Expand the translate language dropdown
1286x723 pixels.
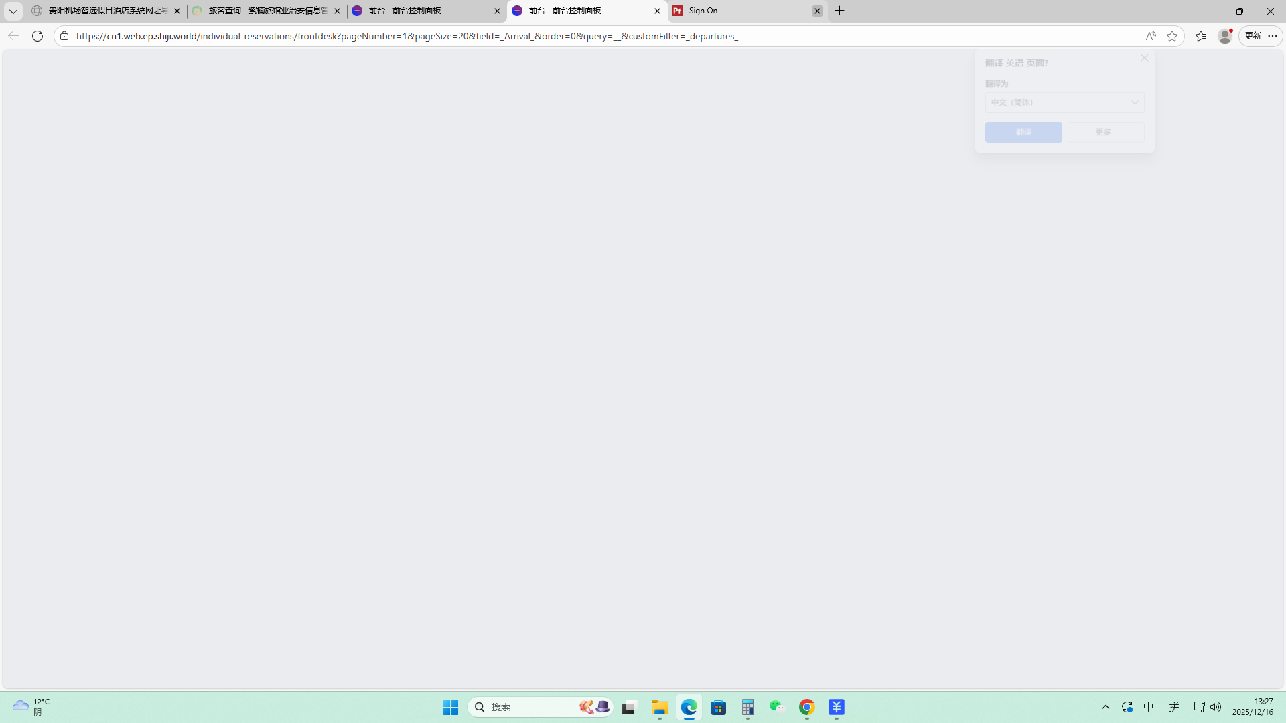1064,102
